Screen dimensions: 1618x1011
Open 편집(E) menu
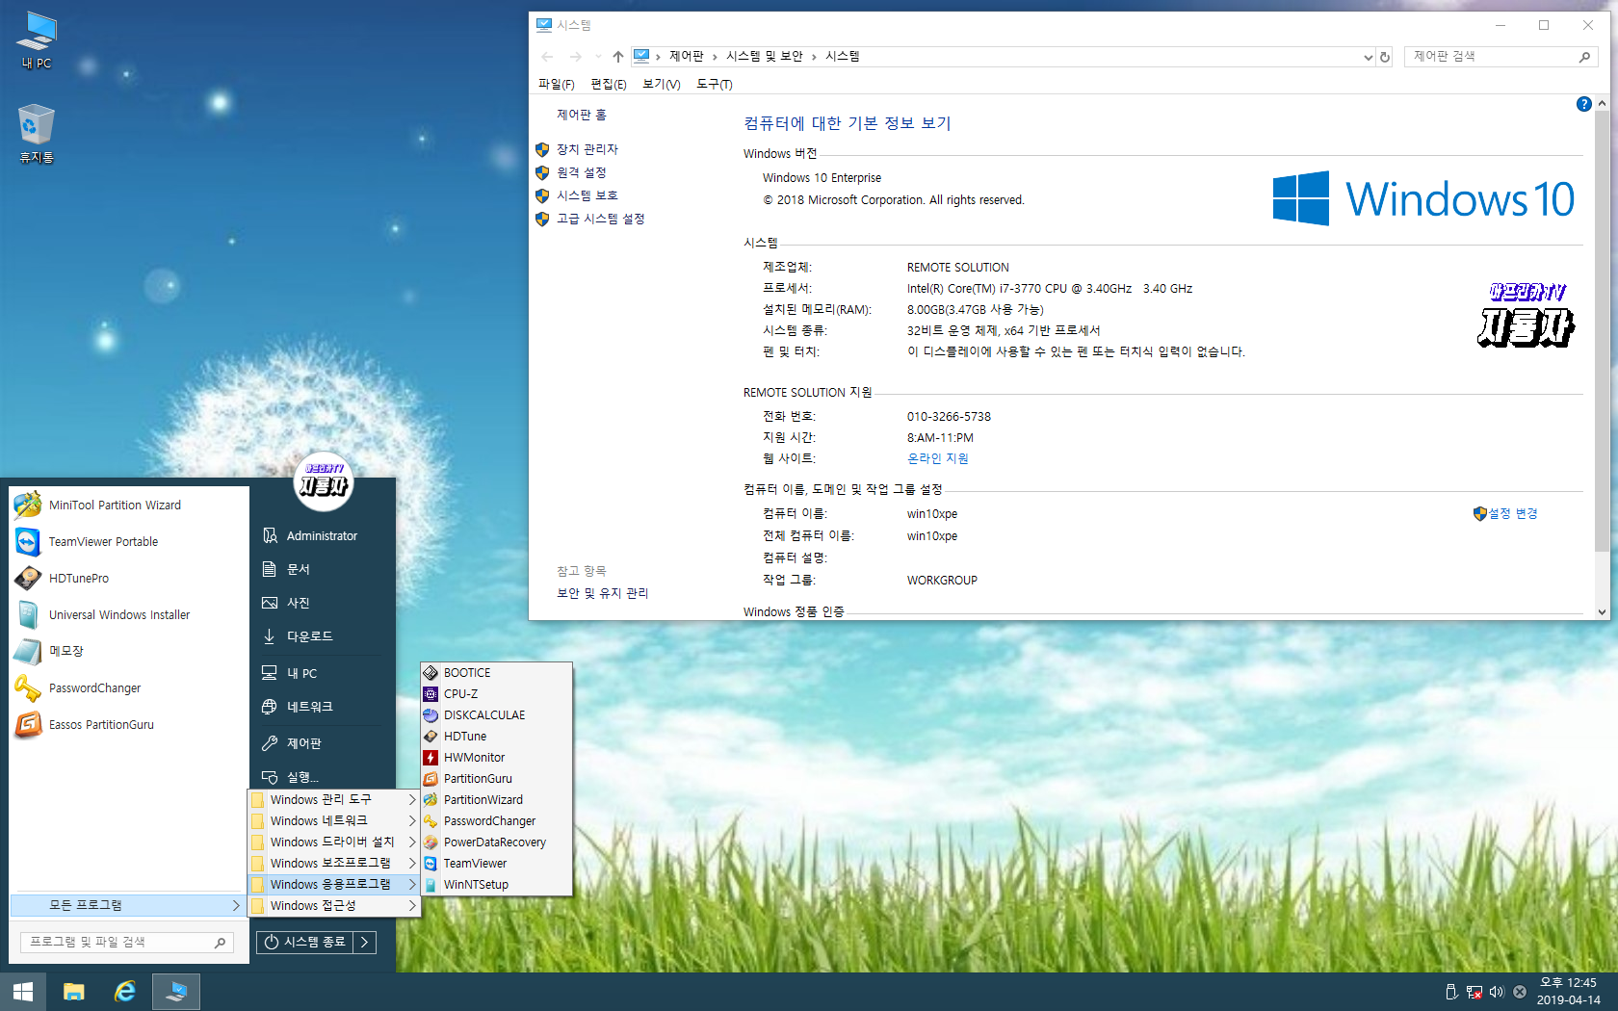point(608,85)
